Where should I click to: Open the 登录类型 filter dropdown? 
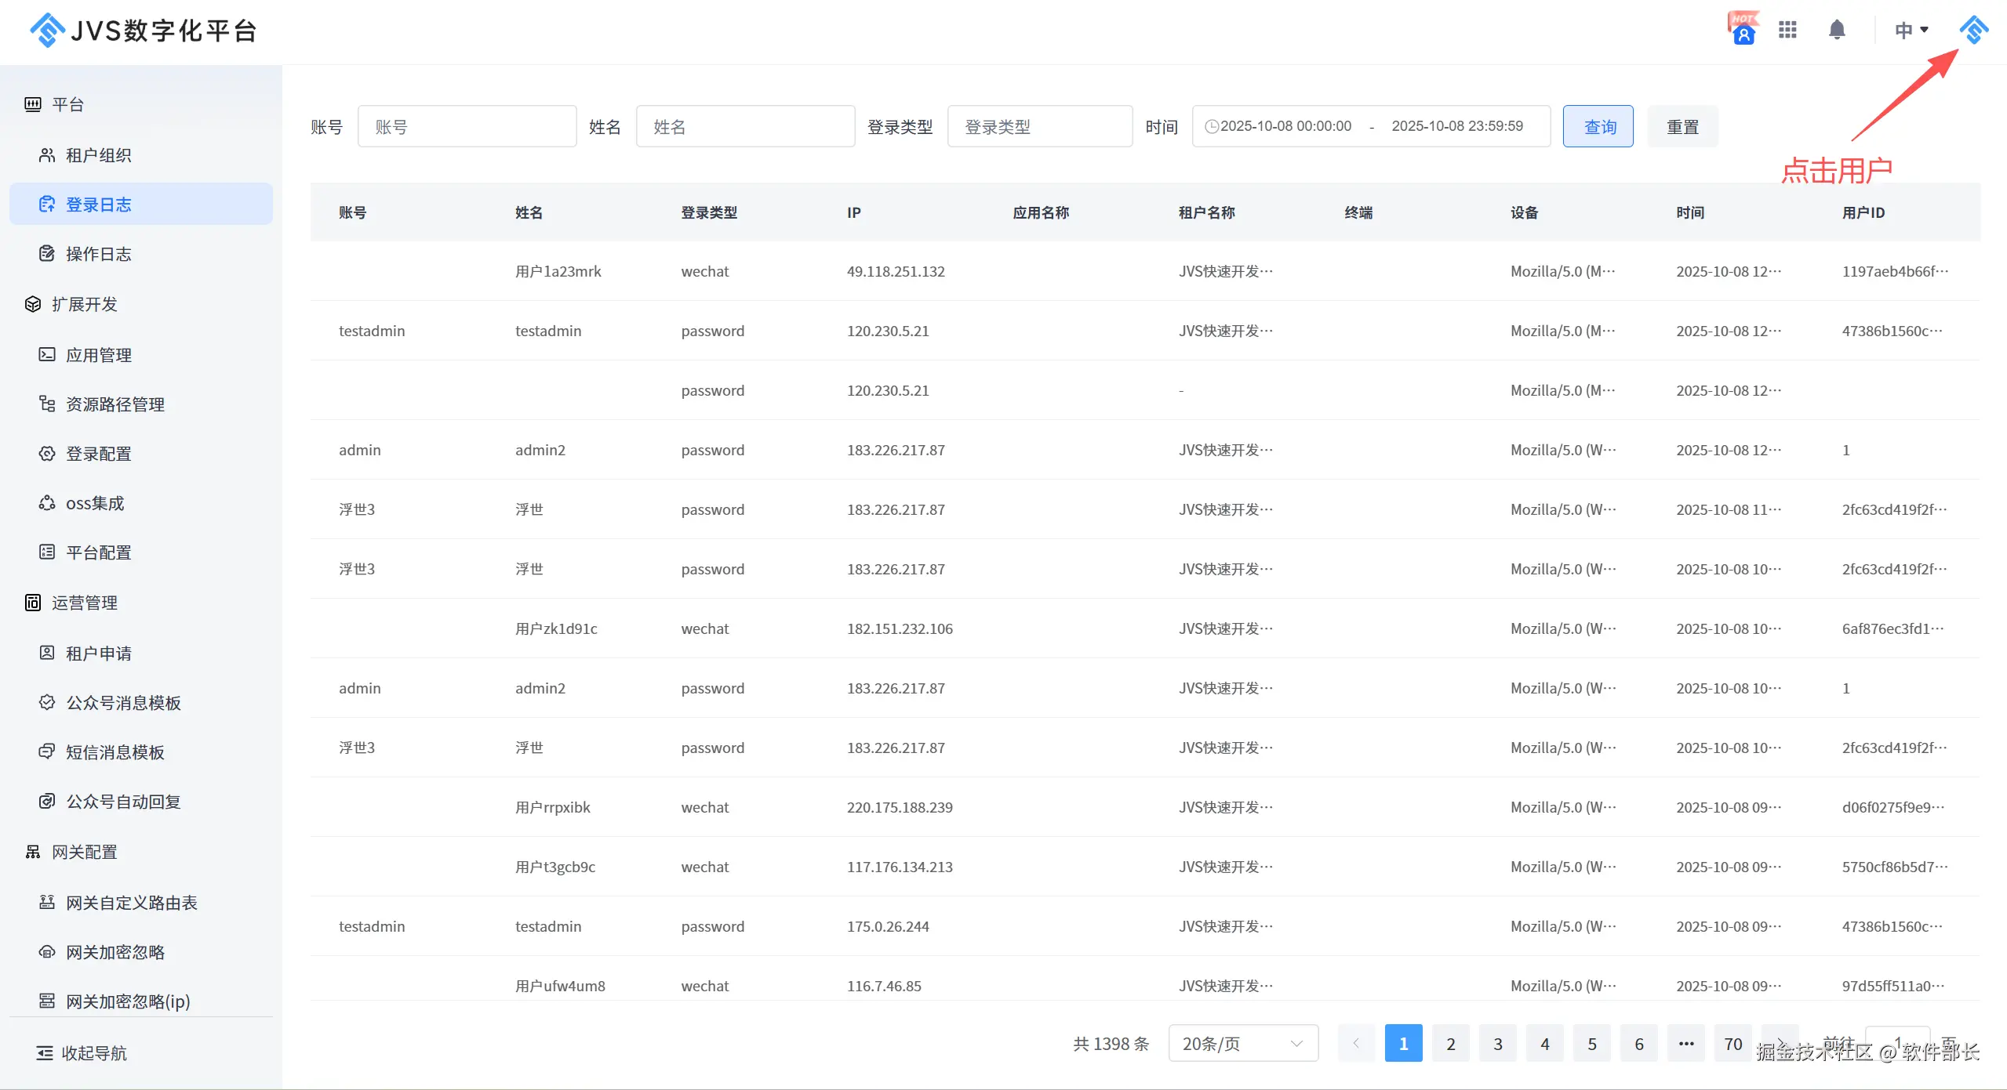point(1039,126)
